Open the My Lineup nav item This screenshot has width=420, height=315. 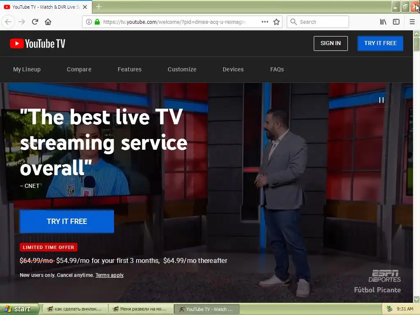coord(27,69)
